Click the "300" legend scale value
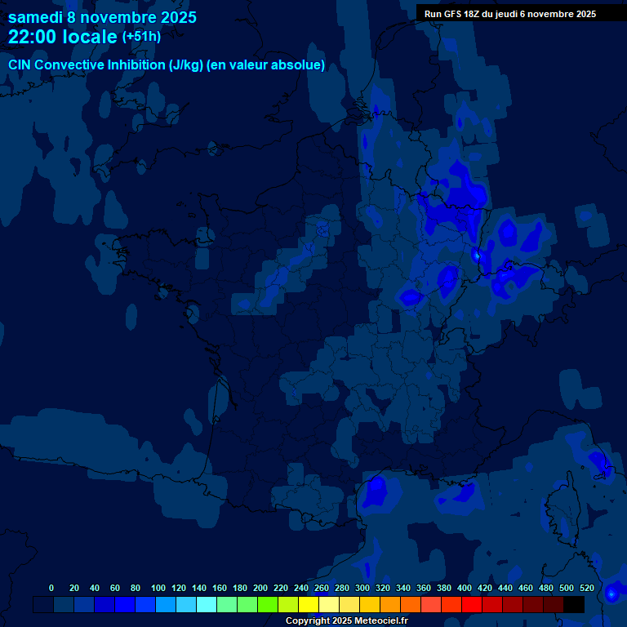The width and height of the screenshot is (627, 627). pyautogui.click(x=362, y=588)
